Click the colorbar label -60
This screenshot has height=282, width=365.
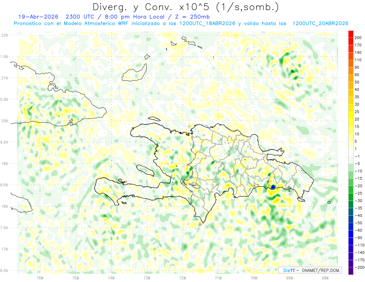[359, 230]
